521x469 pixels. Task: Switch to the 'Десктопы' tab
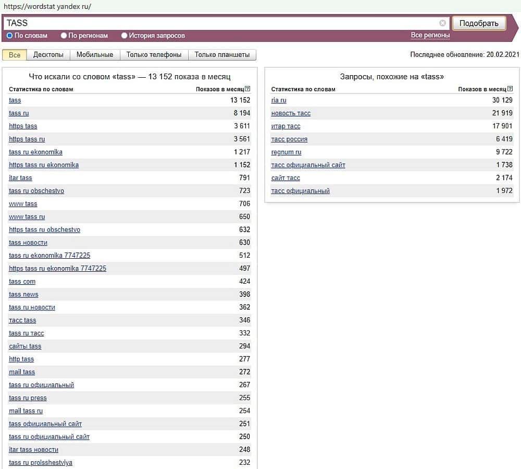(48, 55)
